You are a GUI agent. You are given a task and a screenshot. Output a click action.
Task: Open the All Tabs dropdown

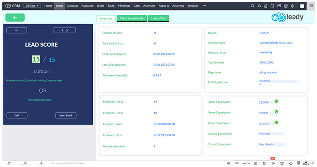point(32,5)
